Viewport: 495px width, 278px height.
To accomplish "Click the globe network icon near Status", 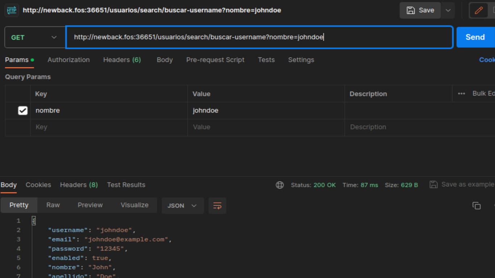I will (x=280, y=185).
